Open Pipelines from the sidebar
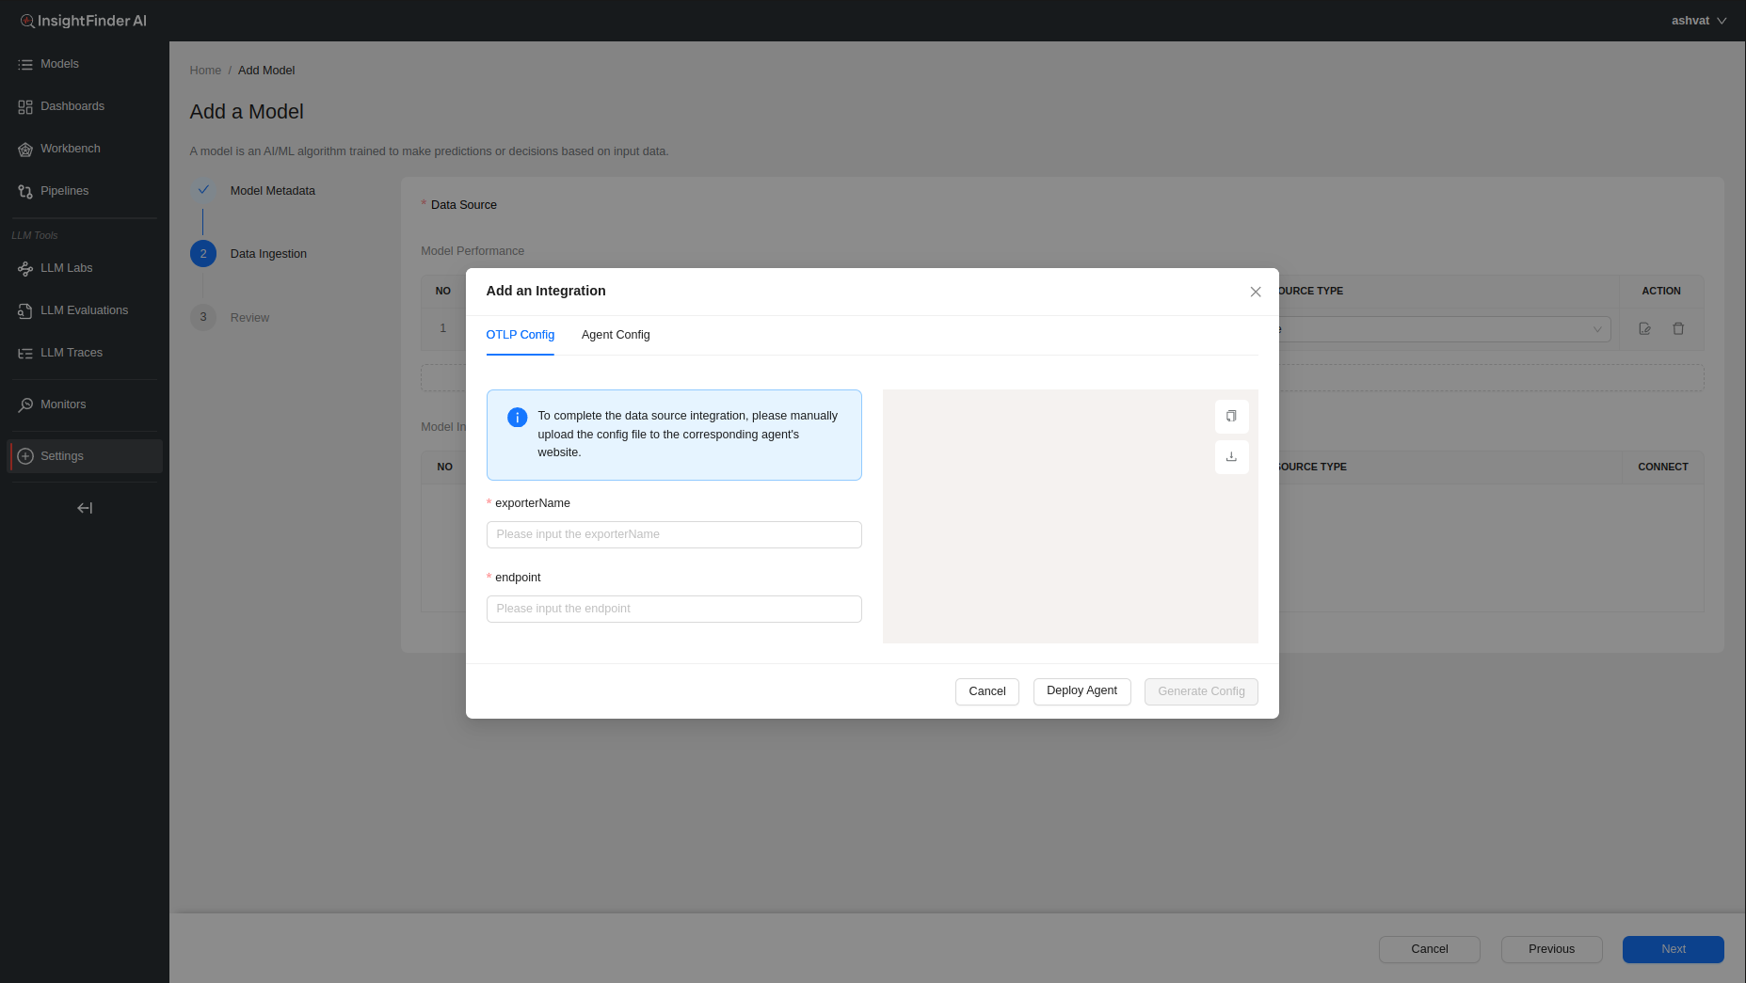The width and height of the screenshot is (1746, 983). click(64, 191)
